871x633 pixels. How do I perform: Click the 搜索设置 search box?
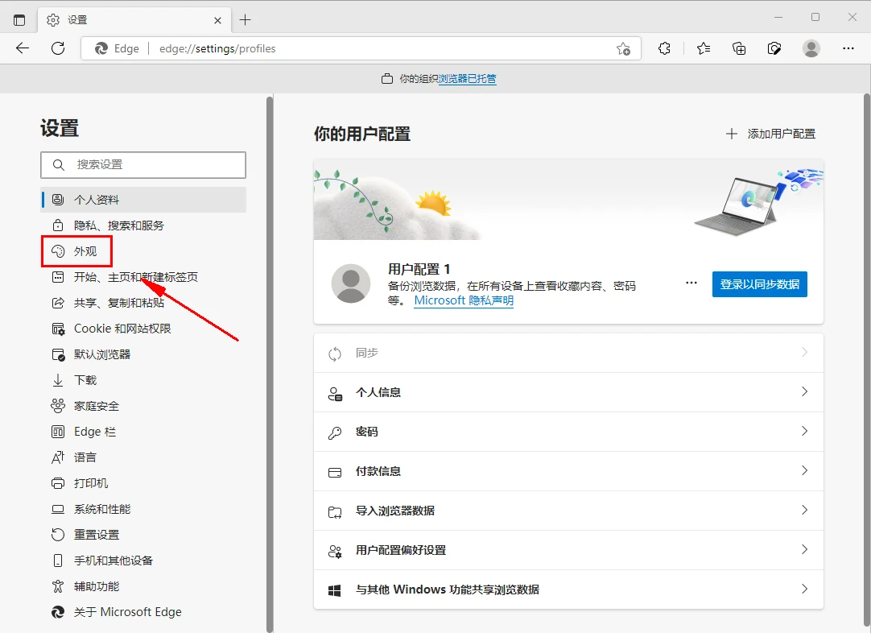[x=143, y=165]
